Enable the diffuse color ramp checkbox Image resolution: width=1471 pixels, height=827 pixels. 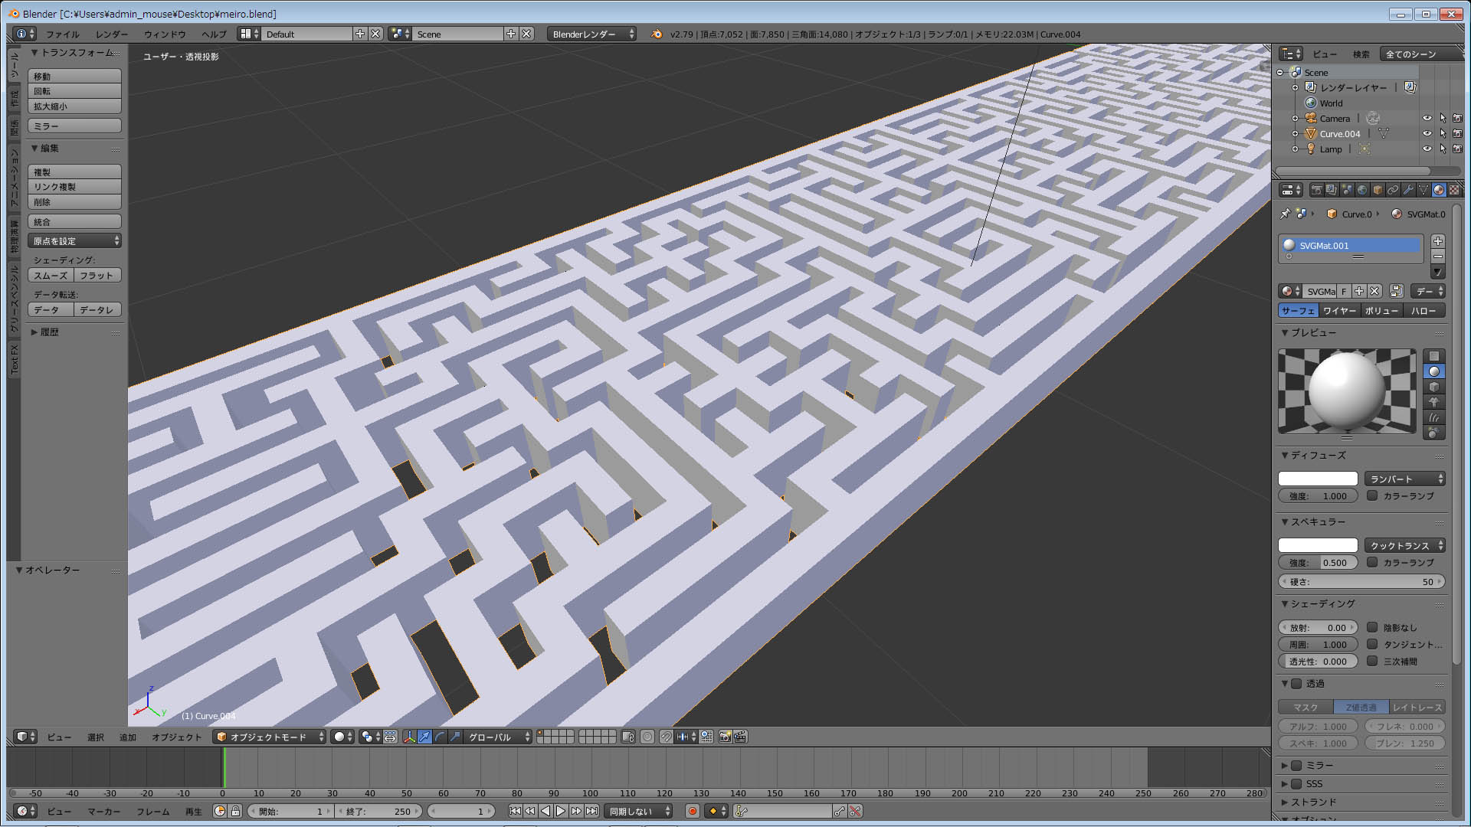(1372, 495)
